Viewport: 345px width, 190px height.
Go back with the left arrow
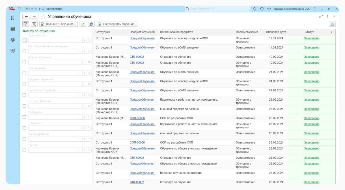click(x=26, y=17)
